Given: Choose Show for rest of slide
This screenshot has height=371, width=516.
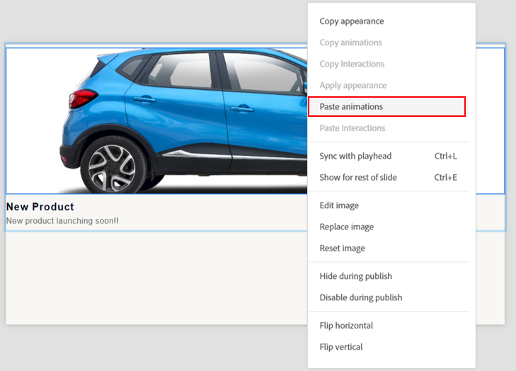Looking at the screenshot, I should click(x=358, y=177).
